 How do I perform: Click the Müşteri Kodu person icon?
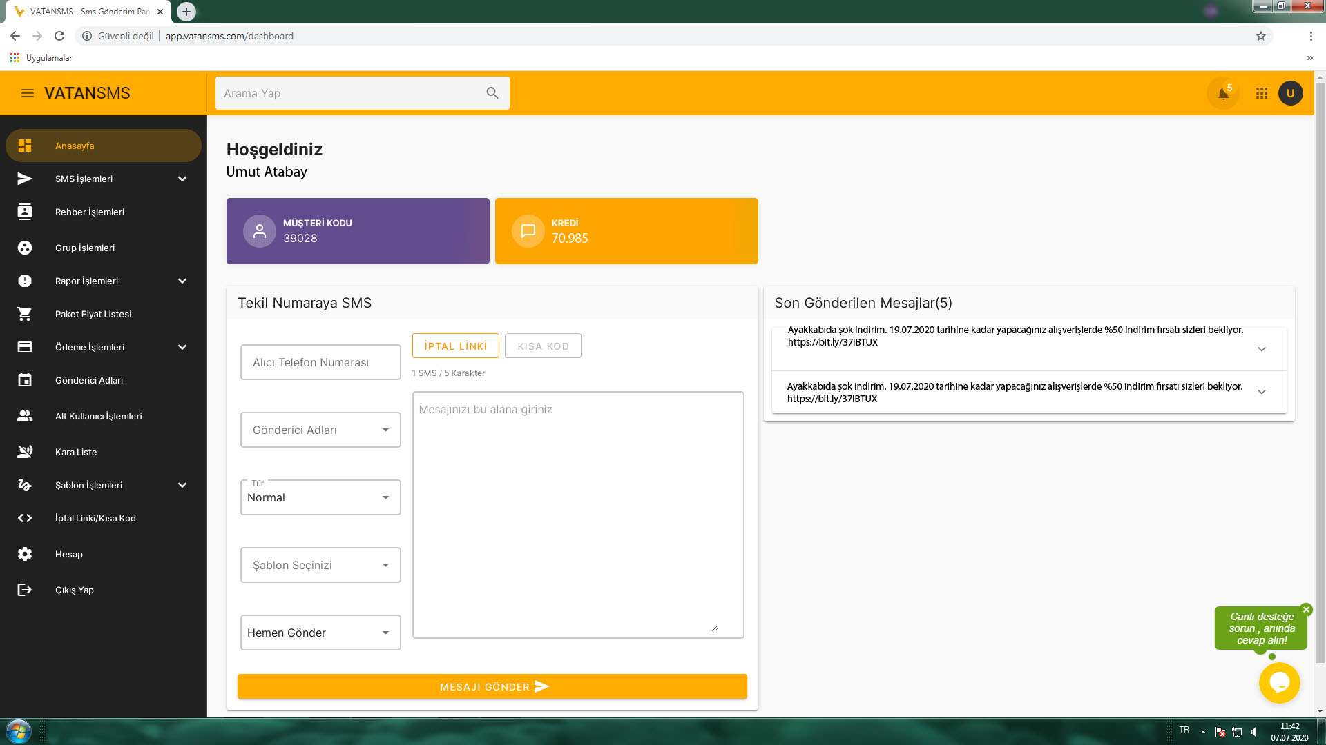(260, 231)
